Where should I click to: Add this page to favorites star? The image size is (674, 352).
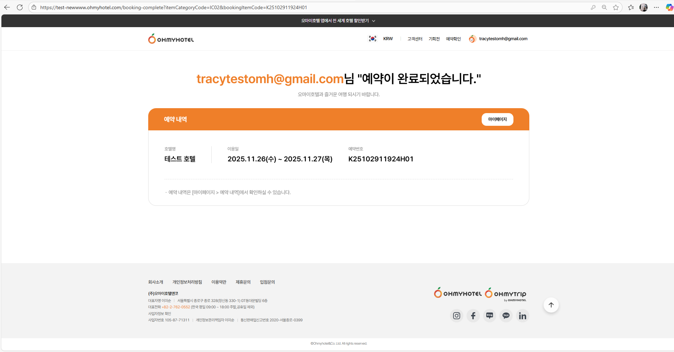(616, 7)
